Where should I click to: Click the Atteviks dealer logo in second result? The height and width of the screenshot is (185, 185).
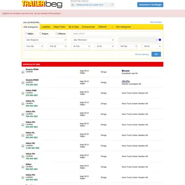point(126,81)
